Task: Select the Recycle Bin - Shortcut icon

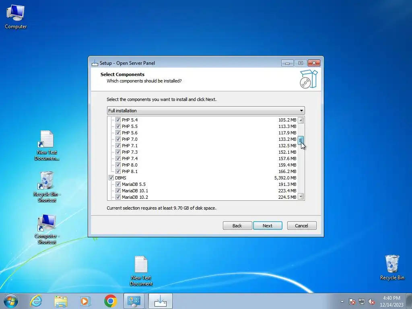Action: point(47,187)
